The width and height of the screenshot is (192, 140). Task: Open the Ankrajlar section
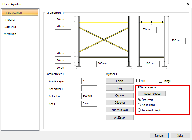10,20
